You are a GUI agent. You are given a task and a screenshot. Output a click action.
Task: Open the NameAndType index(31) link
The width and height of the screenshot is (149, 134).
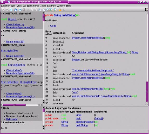(20, 96)
